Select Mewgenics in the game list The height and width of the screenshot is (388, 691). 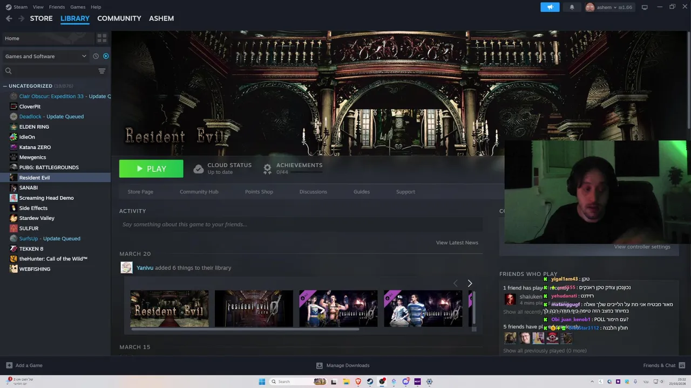(x=32, y=157)
